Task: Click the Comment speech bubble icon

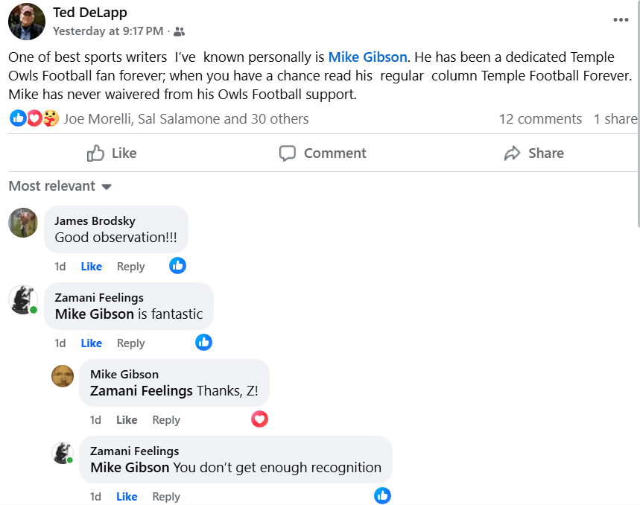Action: click(x=288, y=153)
